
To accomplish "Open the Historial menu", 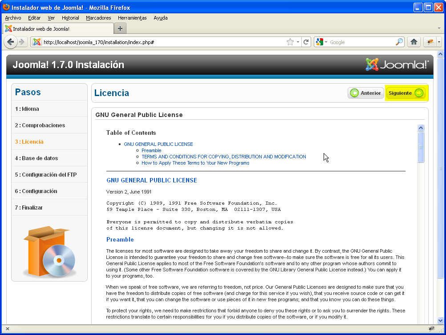I will [x=70, y=18].
